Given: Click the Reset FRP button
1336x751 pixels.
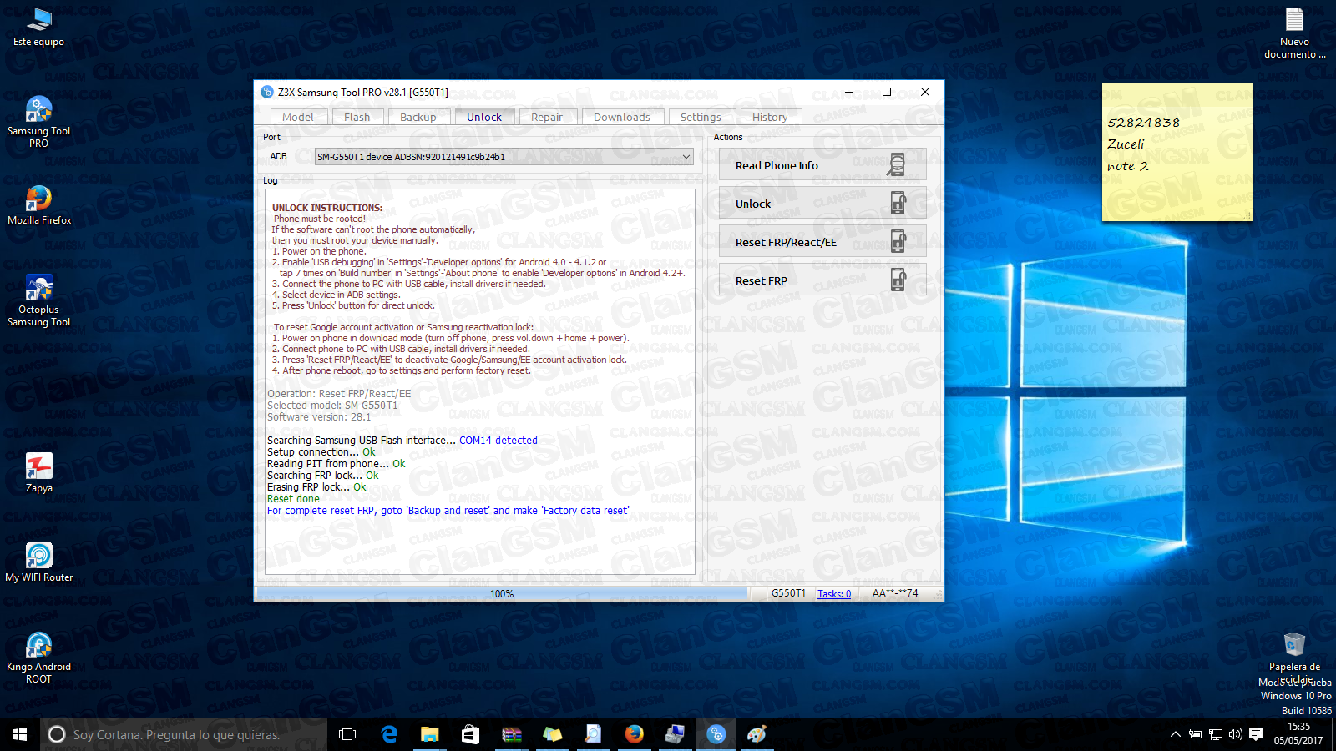Looking at the screenshot, I should click(x=822, y=280).
